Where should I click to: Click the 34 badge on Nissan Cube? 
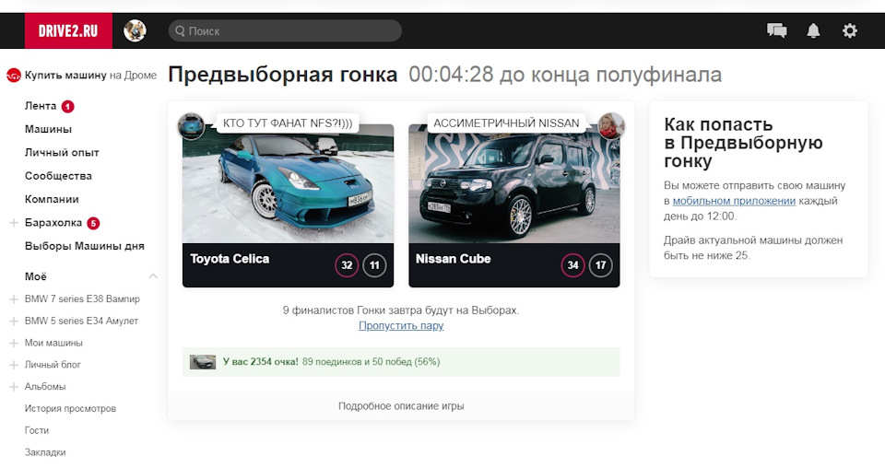(x=572, y=265)
